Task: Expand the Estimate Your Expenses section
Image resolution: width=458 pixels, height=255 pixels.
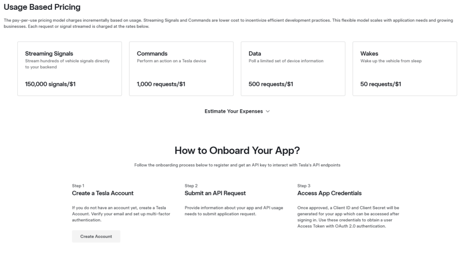Action: (233, 111)
